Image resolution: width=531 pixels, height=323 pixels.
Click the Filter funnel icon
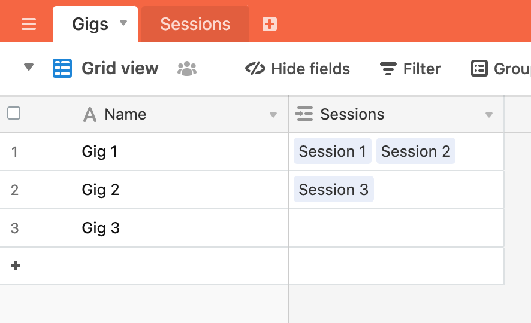pyautogui.click(x=388, y=69)
